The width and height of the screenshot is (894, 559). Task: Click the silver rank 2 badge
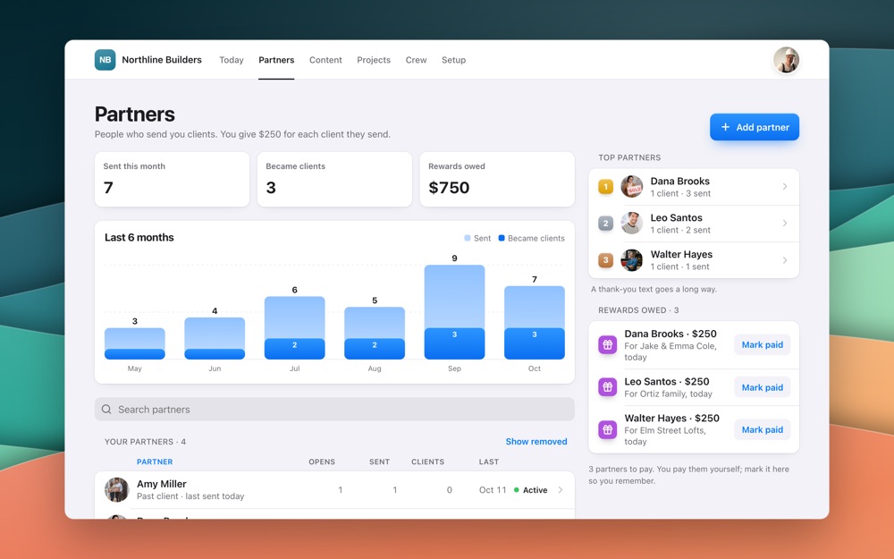click(x=605, y=223)
